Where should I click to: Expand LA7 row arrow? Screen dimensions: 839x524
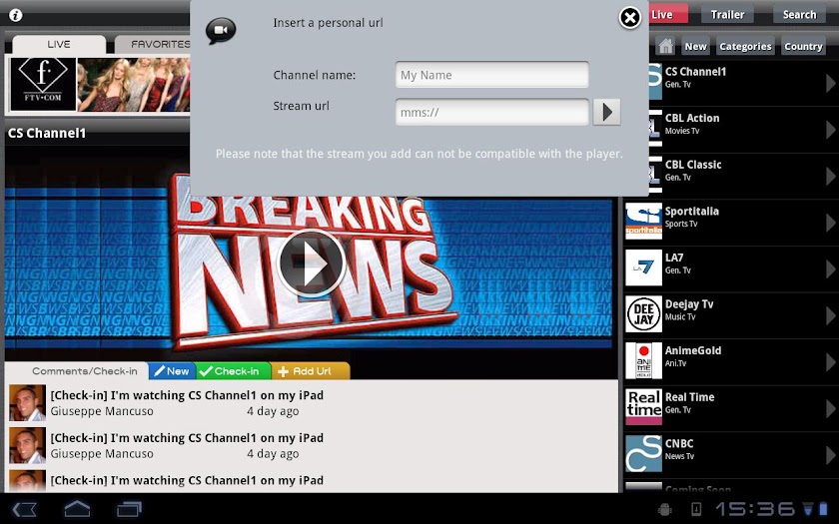click(x=830, y=268)
